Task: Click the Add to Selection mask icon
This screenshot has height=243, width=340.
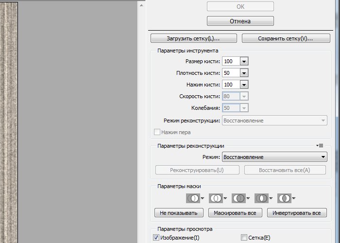Action: click(216, 198)
